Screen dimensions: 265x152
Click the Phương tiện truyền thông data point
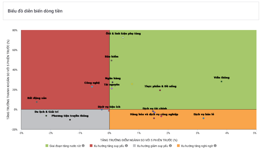pos(70,120)
